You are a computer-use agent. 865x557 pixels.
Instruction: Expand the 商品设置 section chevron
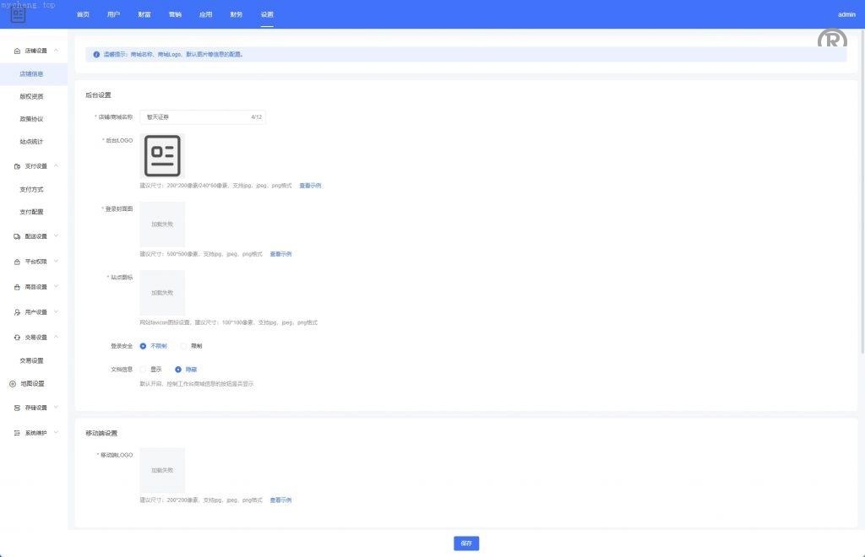point(56,287)
